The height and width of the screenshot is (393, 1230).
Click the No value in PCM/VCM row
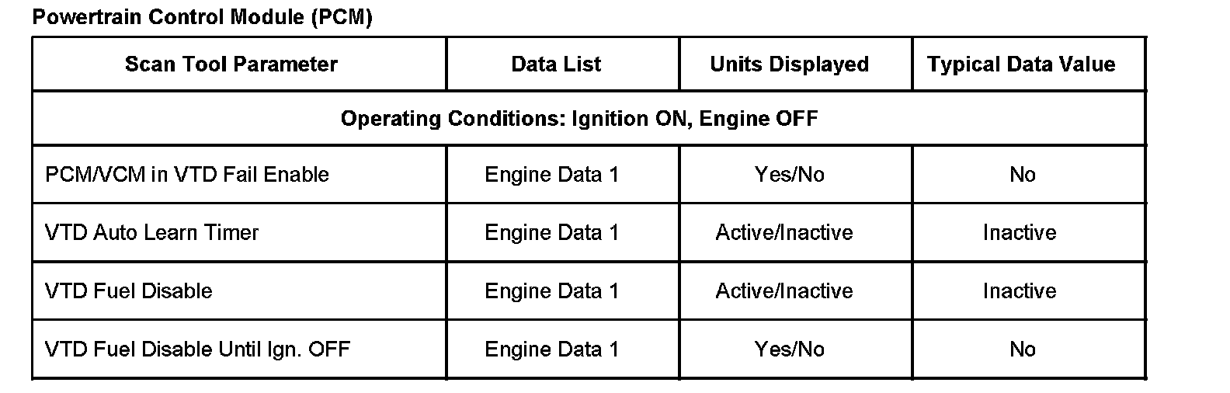pyautogui.click(x=1023, y=174)
